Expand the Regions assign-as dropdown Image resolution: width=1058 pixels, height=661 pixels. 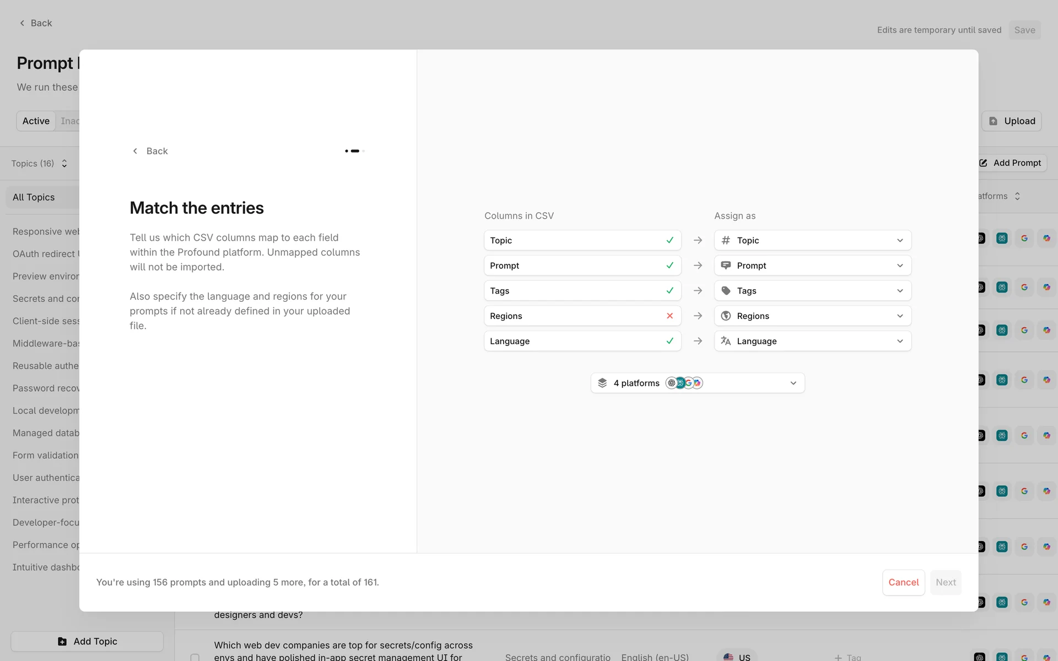click(812, 316)
